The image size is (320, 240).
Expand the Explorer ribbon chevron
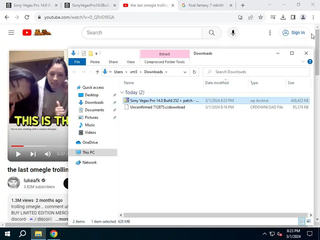(x=303, y=62)
